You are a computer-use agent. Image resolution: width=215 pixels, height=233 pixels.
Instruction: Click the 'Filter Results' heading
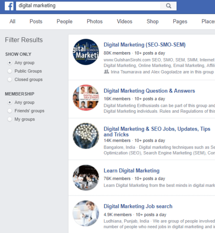[x=24, y=40]
